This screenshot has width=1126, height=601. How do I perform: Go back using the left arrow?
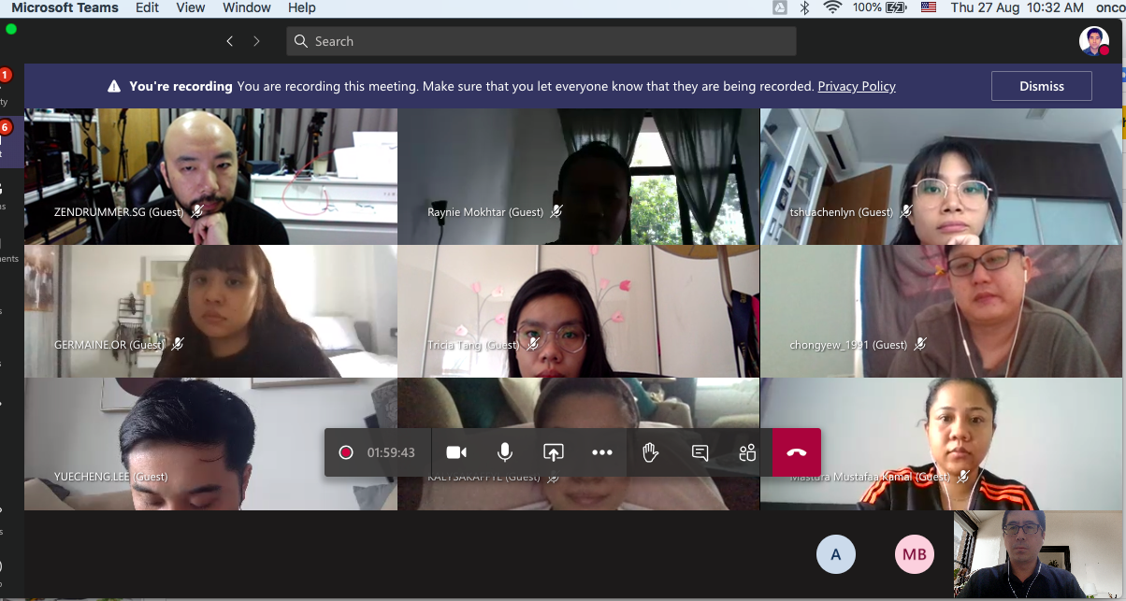230,41
